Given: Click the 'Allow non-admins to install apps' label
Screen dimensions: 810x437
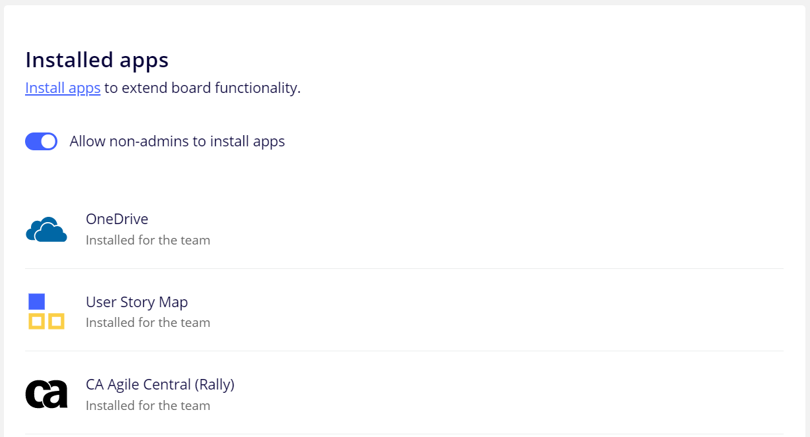Looking at the screenshot, I should [x=177, y=141].
